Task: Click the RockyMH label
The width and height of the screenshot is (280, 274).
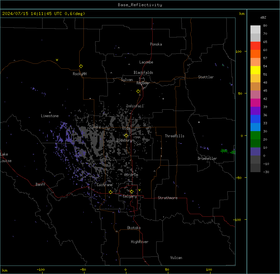Action: tap(80, 74)
